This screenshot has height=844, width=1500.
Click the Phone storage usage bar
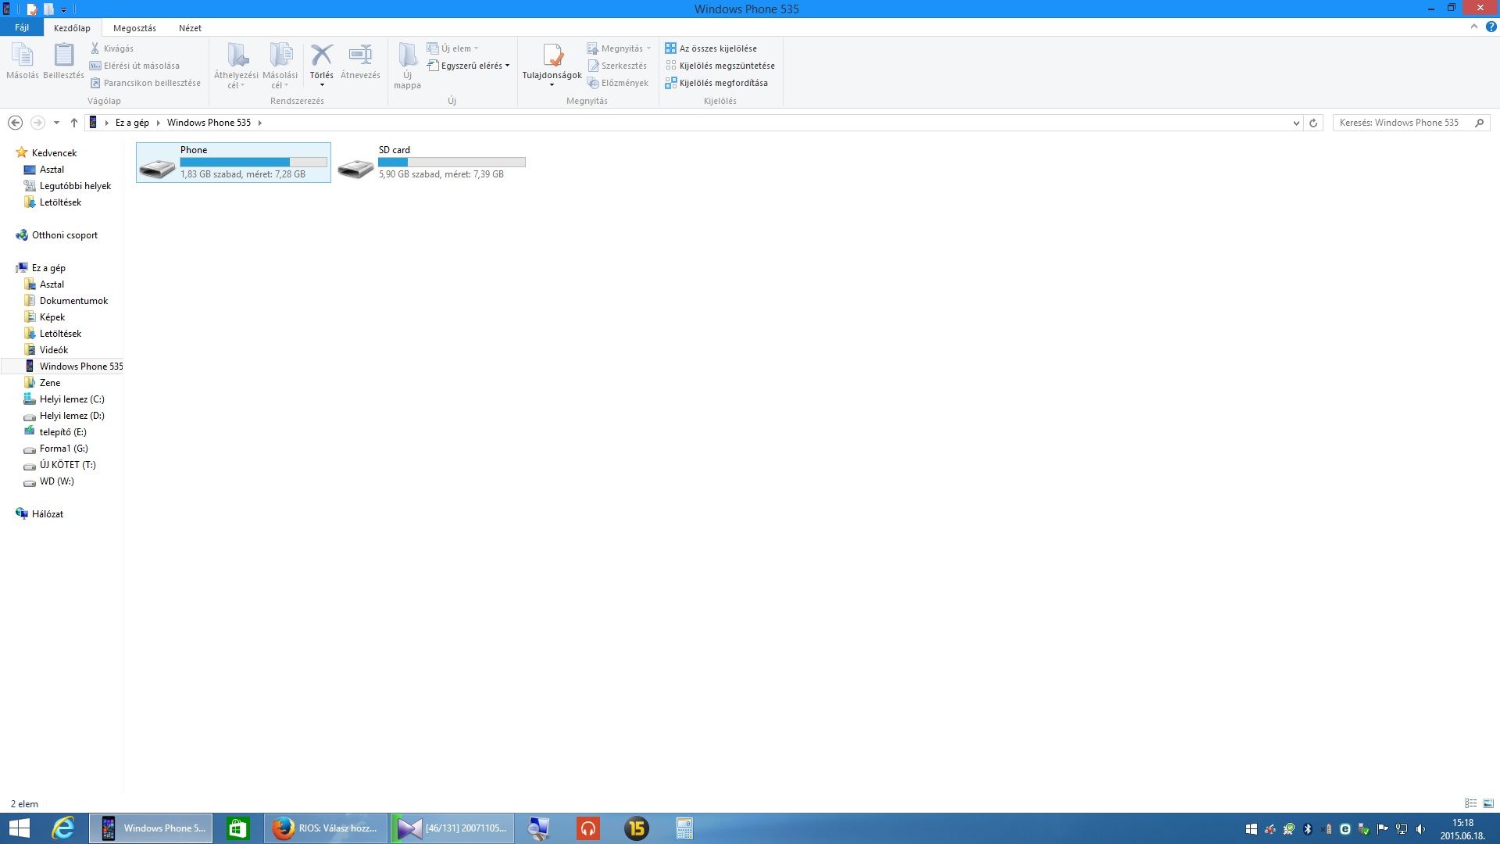254,163
